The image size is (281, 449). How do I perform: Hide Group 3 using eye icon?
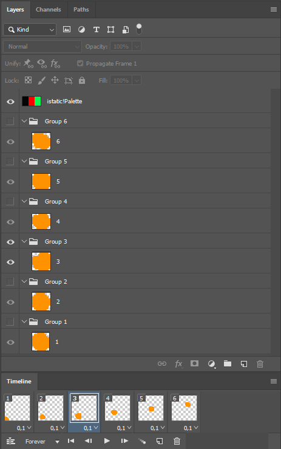click(10, 242)
